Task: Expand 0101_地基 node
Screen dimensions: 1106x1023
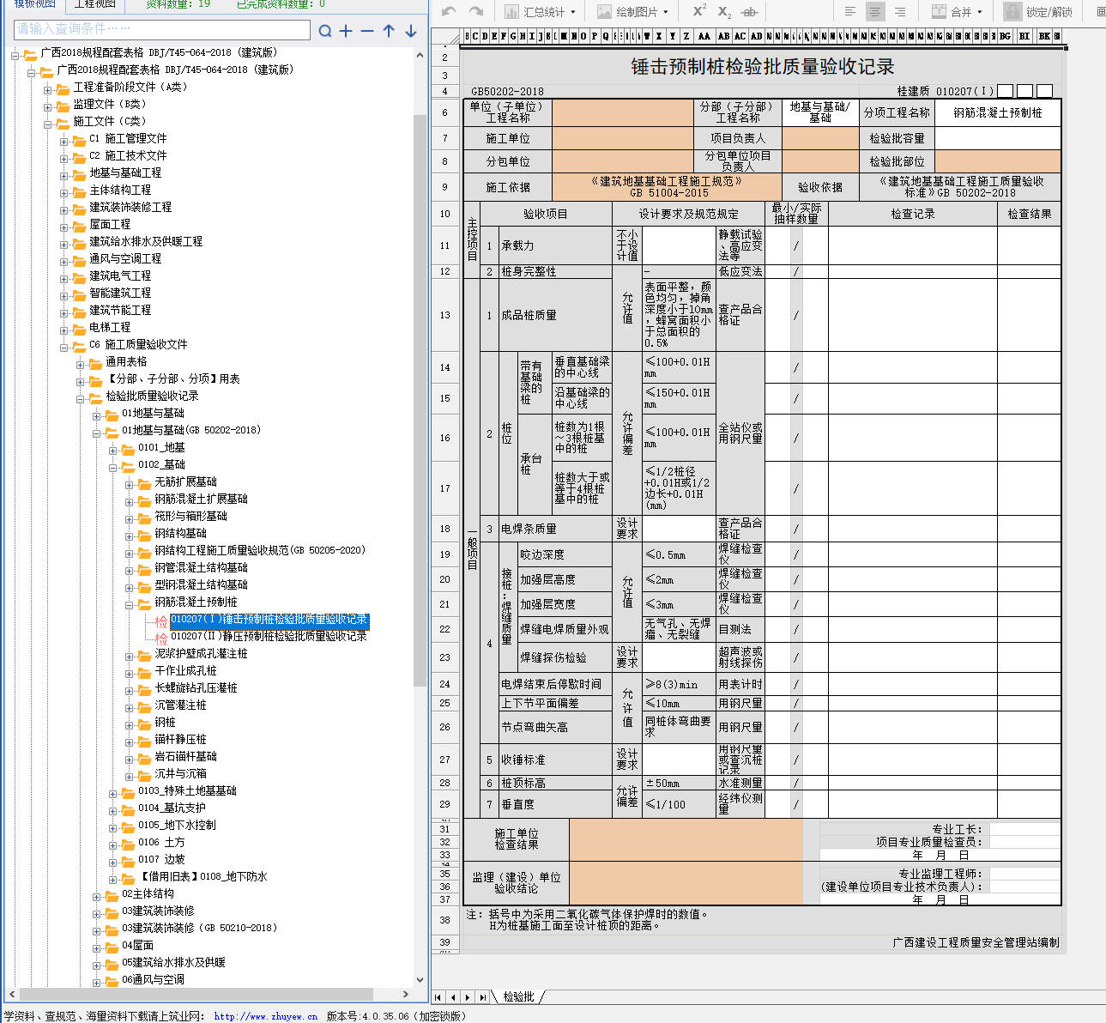Action: click(113, 449)
